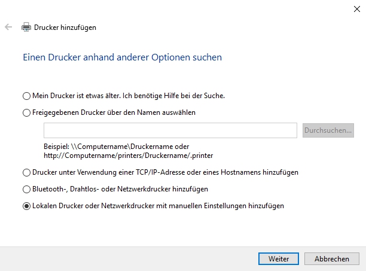366x271 pixels.
Task: Click the Weiter button
Action: 279,259
